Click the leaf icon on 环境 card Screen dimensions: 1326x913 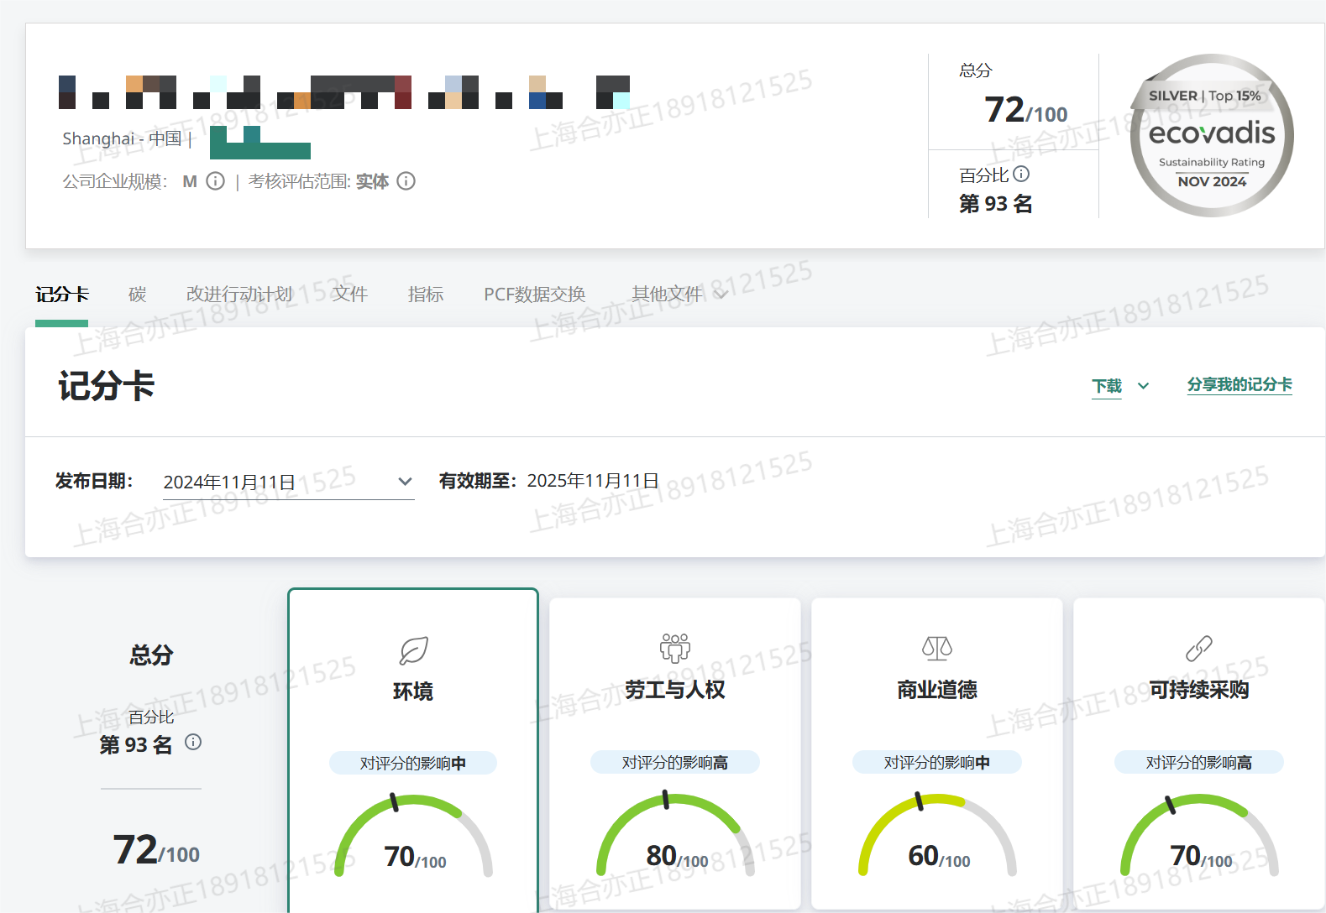tap(413, 650)
